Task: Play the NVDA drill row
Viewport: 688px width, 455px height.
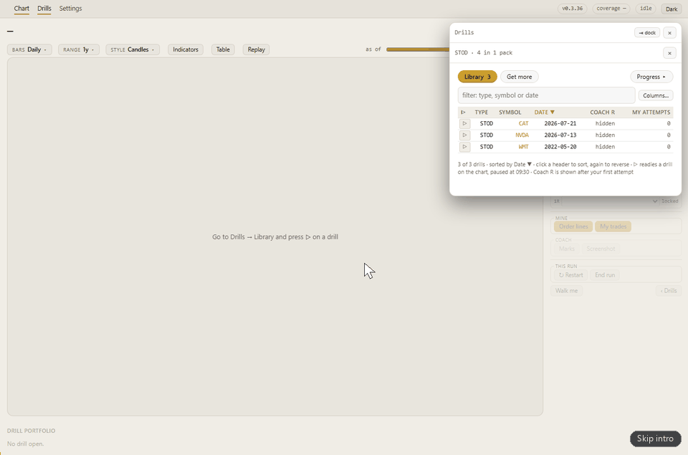Action: click(x=464, y=135)
